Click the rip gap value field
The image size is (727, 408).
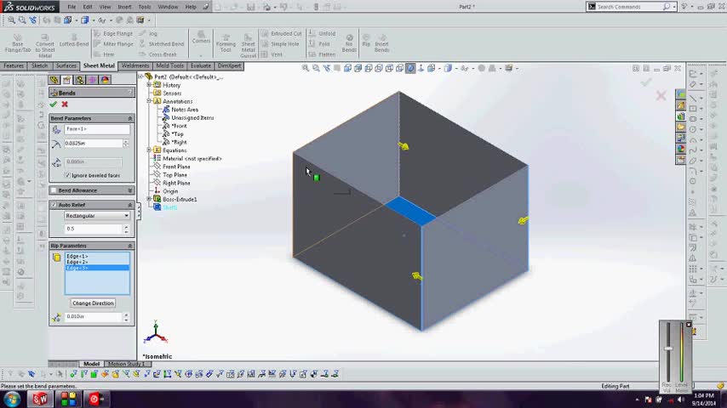(x=93, y=317)
